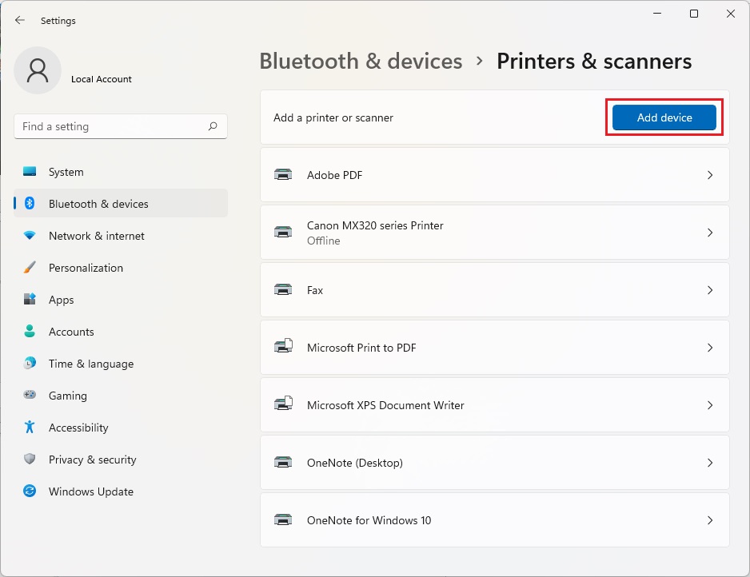The width and height of the screenshot is (750, 577).
Task: Open the System settings category
Action: tap(66, 172)
